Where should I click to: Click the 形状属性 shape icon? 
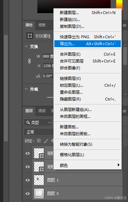tap(30, 36)
